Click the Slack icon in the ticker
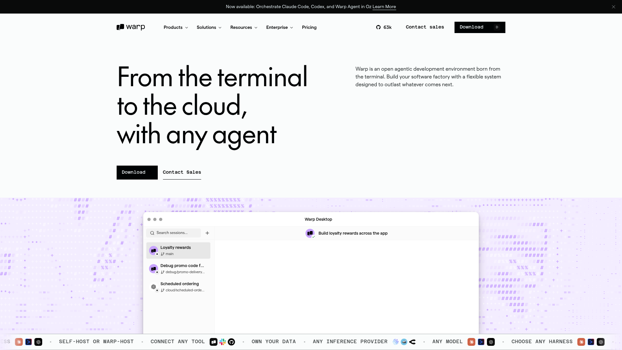The width and height of the screenshot is (622, 350). click(x=223, y=342)
